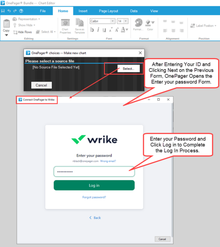Screen dimensions: 220x247
Task: Toggle underline text formatting
Action: [104, 30]
